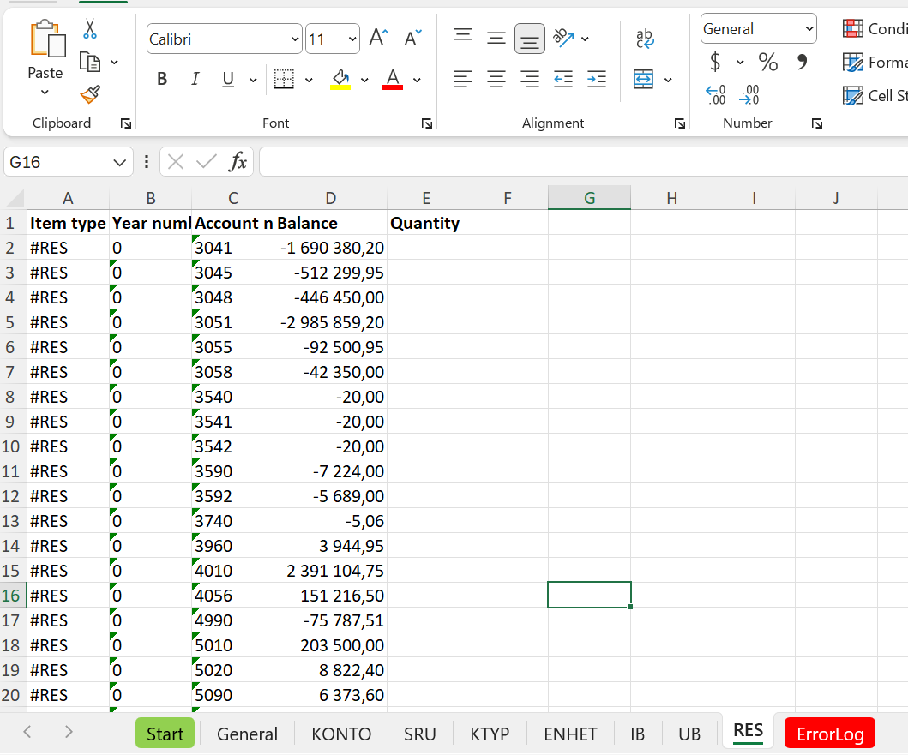Pick the red font color swatch
This screenshot has width=908, height=755.
[392, 85]
